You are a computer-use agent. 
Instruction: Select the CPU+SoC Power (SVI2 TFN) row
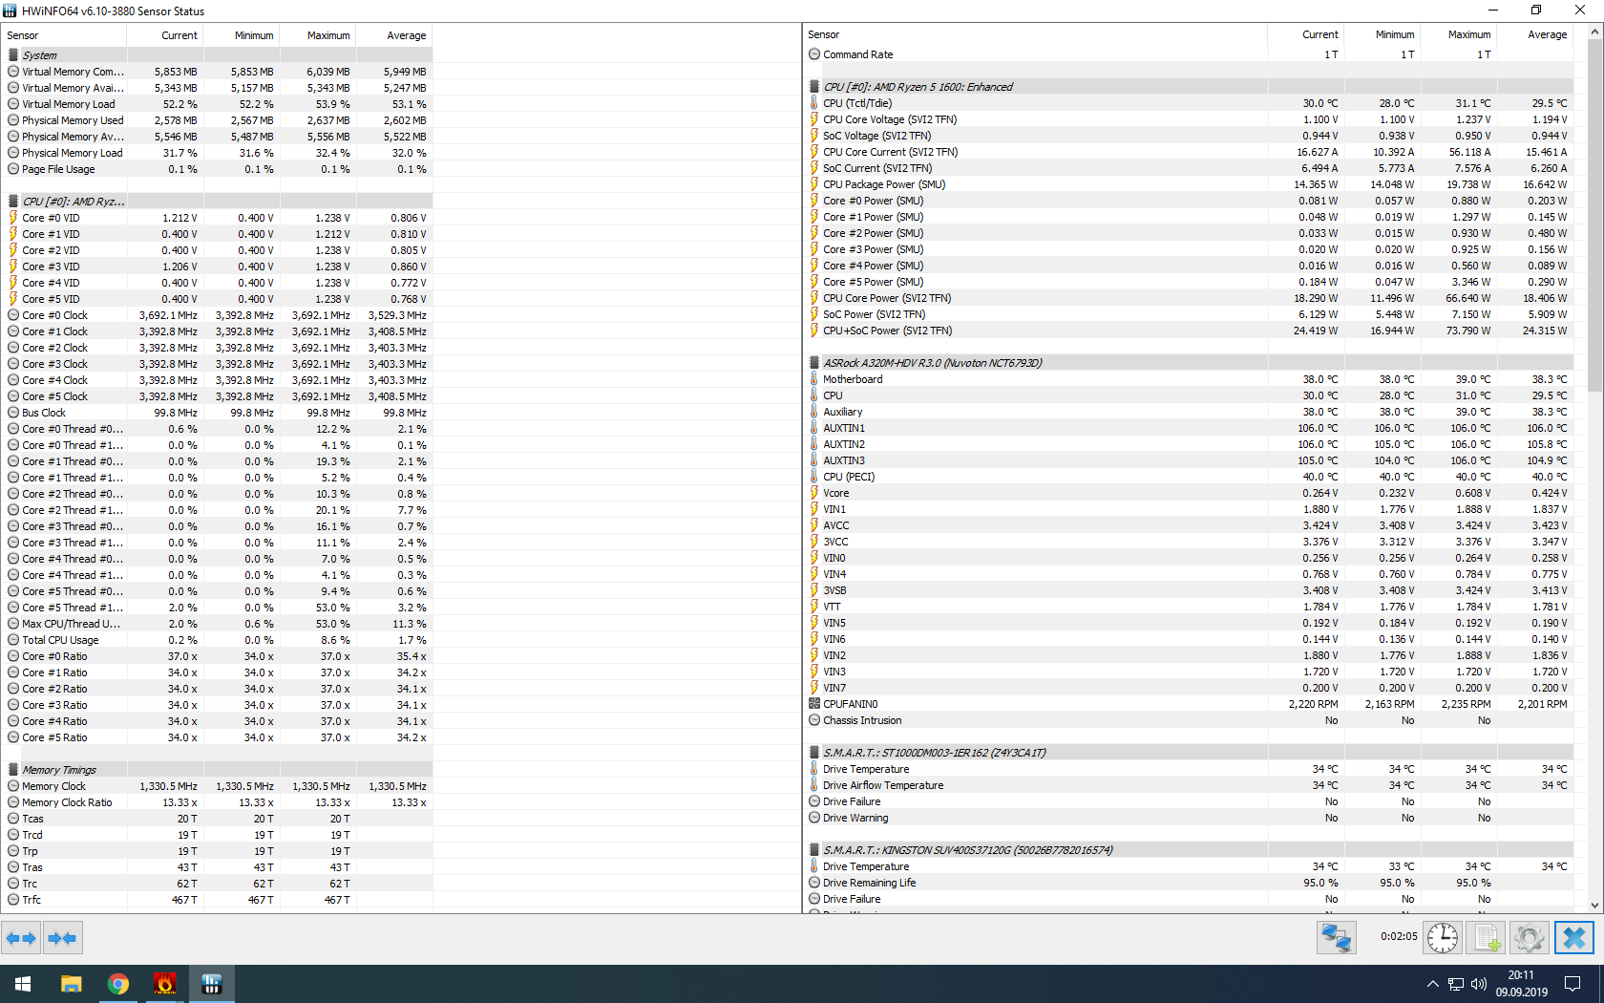(x=1190, y=331)
